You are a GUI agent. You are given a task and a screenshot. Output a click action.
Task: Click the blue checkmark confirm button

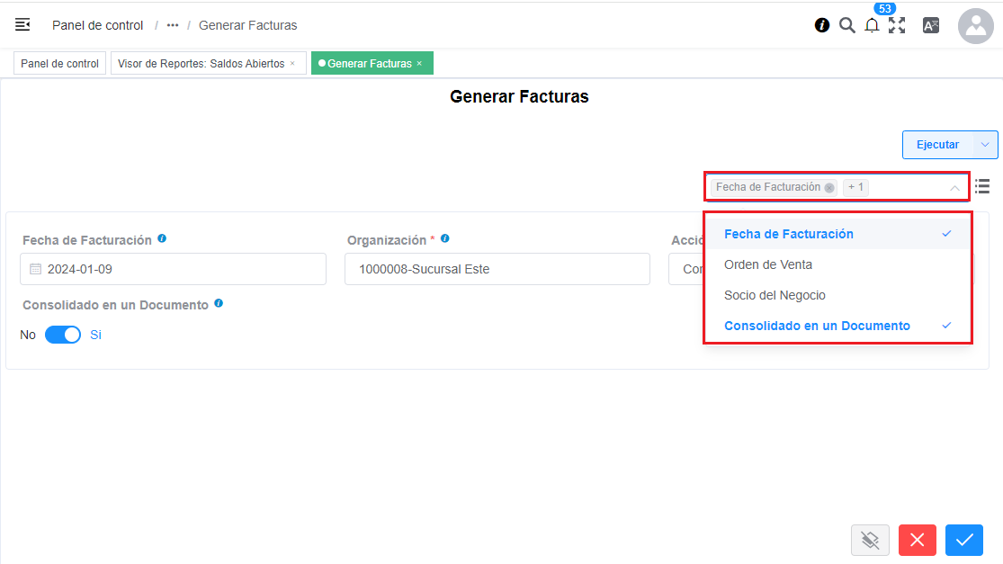(964, 540)
